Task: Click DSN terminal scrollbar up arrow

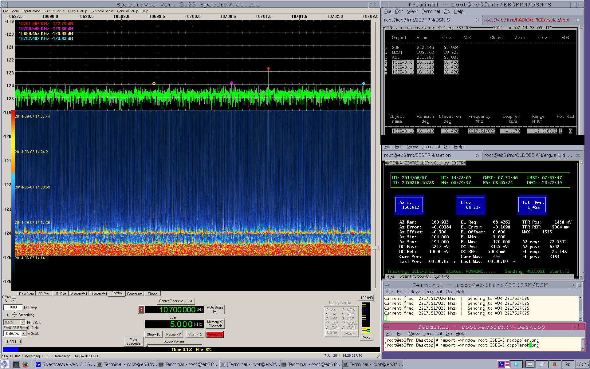Action: click(580, 297)
